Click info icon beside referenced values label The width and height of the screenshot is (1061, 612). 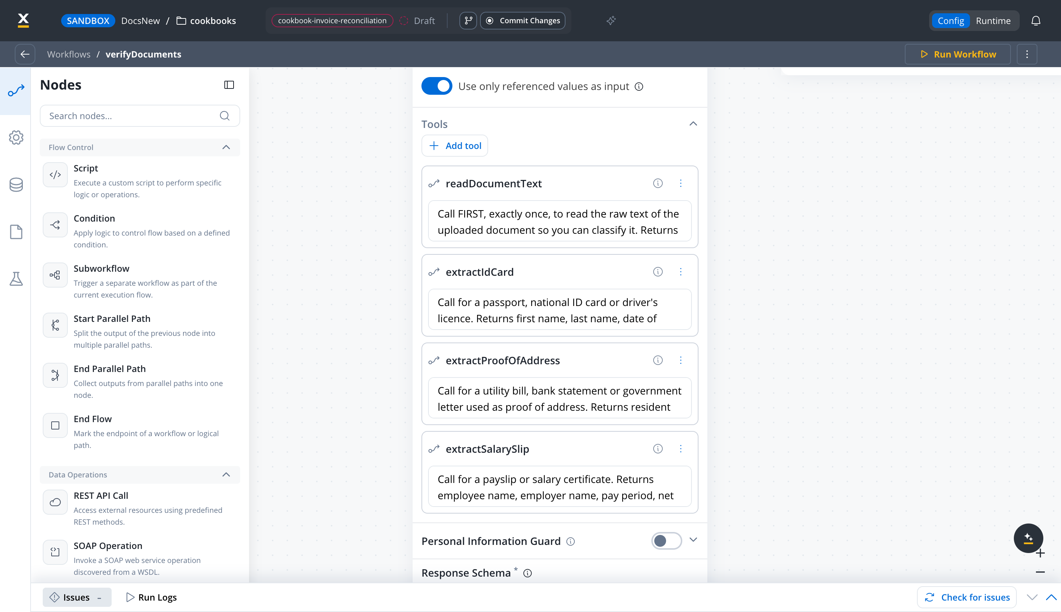pos(639,87)
